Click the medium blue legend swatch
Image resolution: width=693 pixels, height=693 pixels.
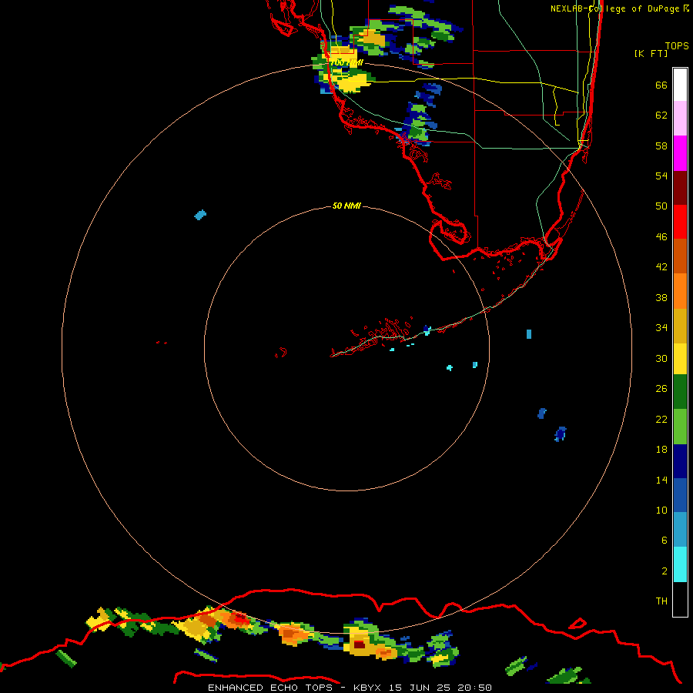tap(680, 495)
